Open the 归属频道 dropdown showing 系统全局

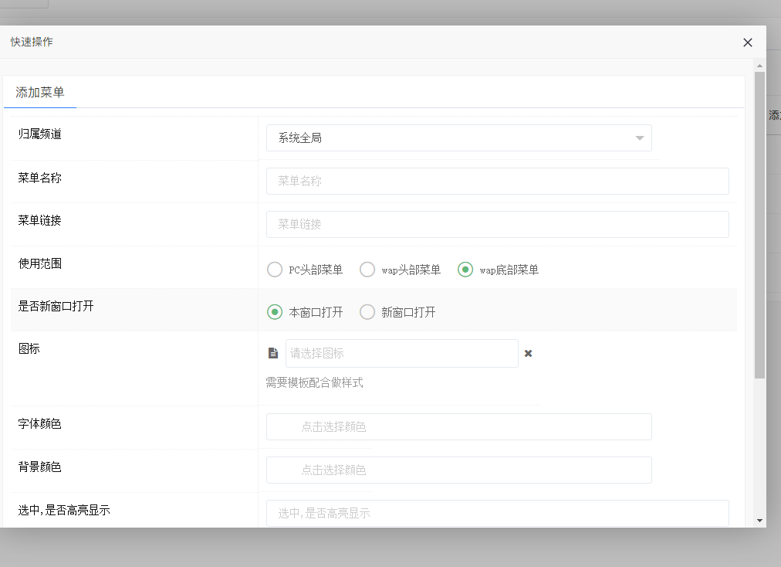(x=458, y=138)
